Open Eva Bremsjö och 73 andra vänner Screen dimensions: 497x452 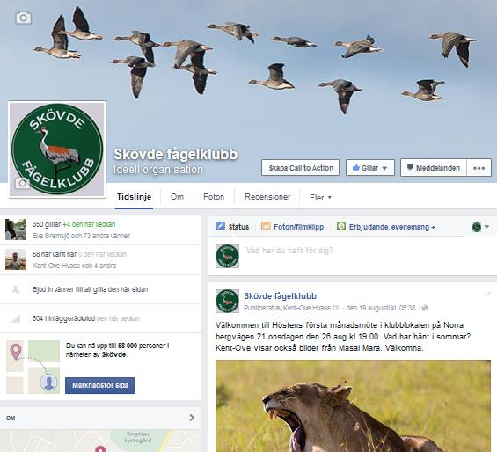coord(81,236)
